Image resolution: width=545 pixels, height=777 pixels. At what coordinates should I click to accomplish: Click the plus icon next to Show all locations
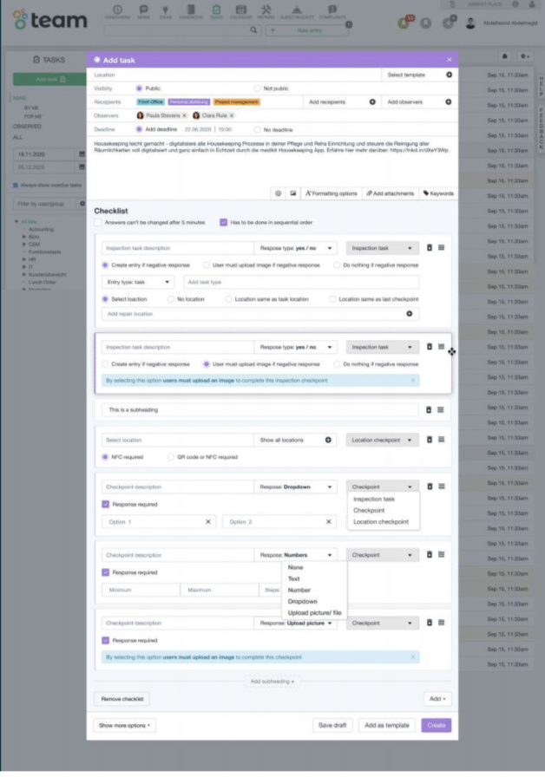[328, 440]
